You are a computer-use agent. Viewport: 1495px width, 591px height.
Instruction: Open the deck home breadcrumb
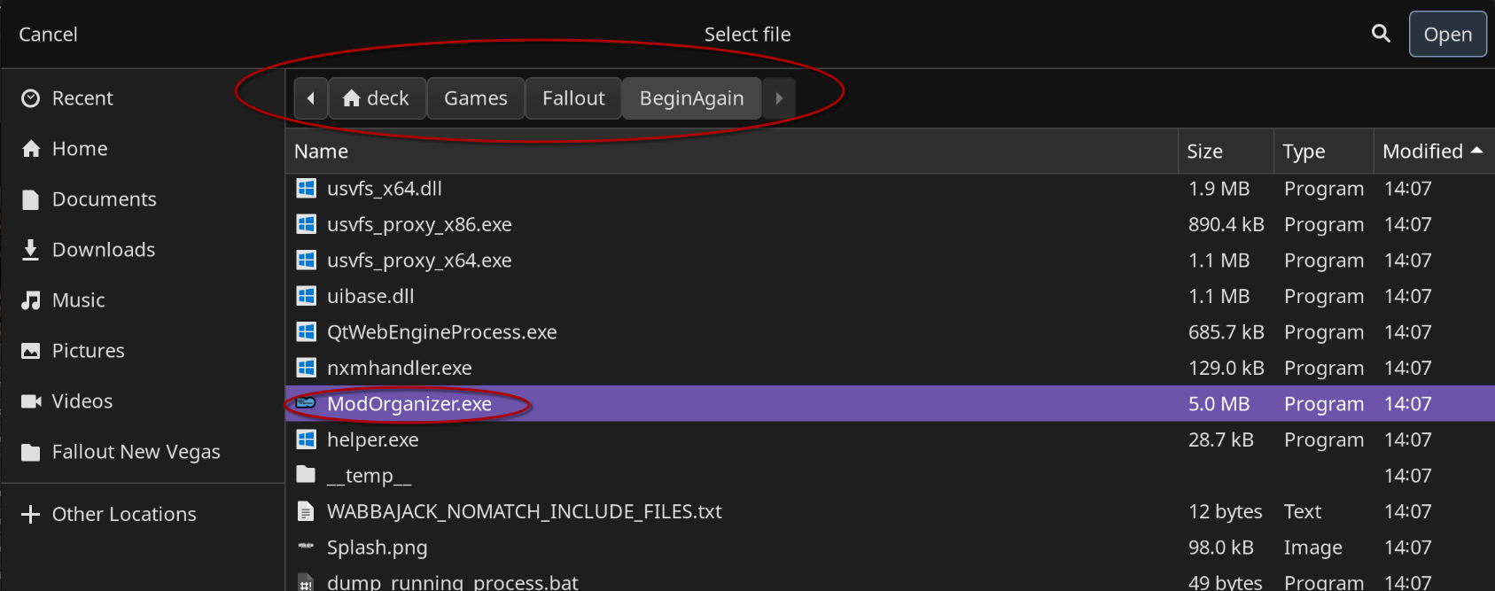click(x=377, y=98)
